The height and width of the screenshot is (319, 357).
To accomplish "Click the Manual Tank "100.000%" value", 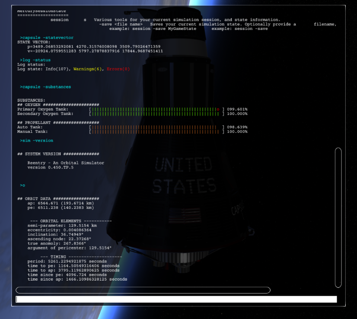I will pyautogui.click(x=237, y=131).
